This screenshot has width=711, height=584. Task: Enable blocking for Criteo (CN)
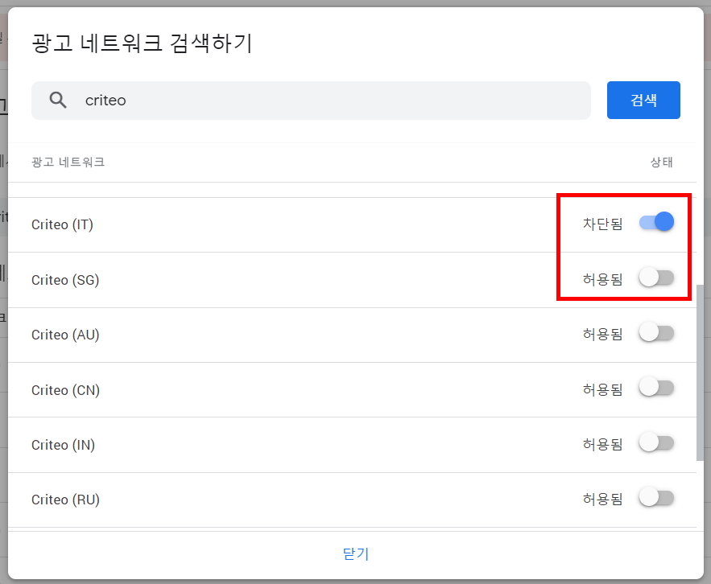click(656, 388)
